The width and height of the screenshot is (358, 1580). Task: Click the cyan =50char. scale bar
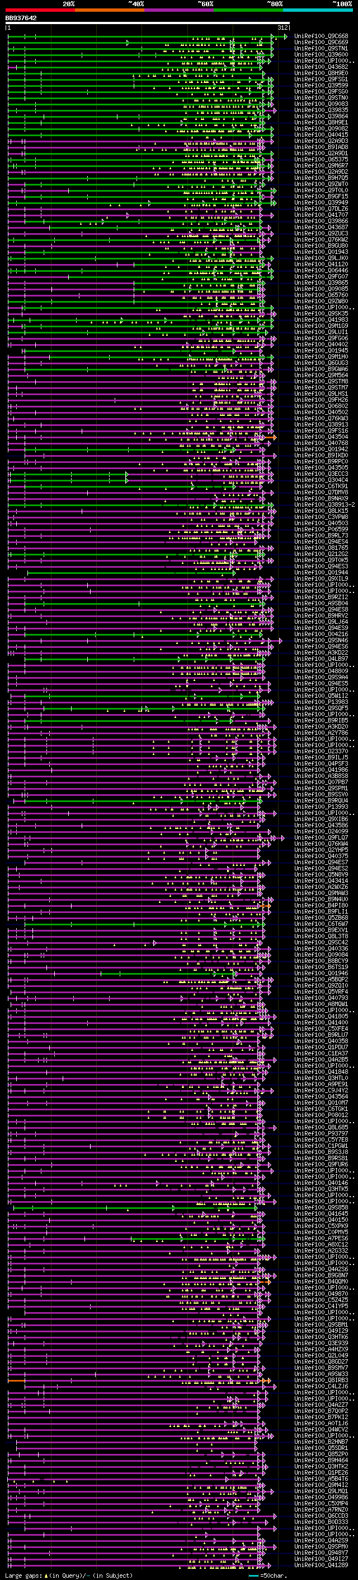pos(253,1575)
